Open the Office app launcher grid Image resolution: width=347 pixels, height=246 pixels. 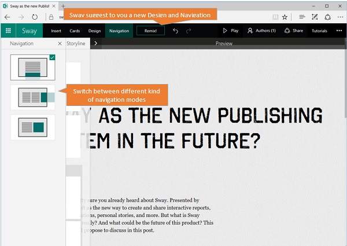pos(8,31)
